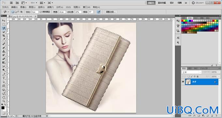Toggle lock all for layer
The image size is (222, 118).
click(x=198, y=77)
